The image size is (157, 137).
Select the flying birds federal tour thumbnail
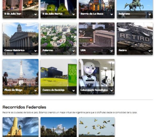(x=97, y=127)
